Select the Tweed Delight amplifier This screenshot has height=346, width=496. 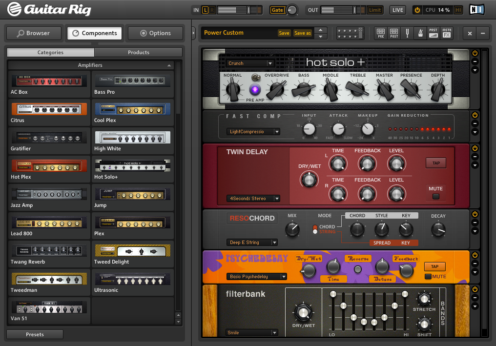[x=132, y=255]
